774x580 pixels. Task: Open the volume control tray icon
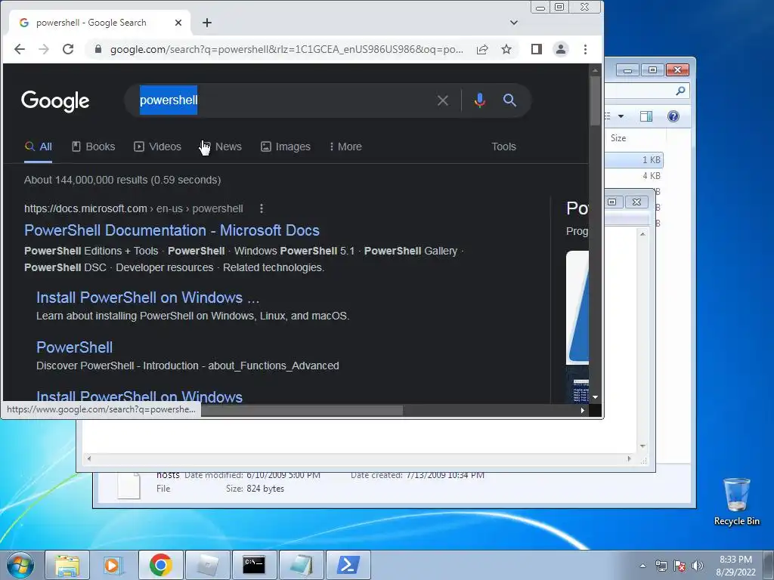pos(697,566)
